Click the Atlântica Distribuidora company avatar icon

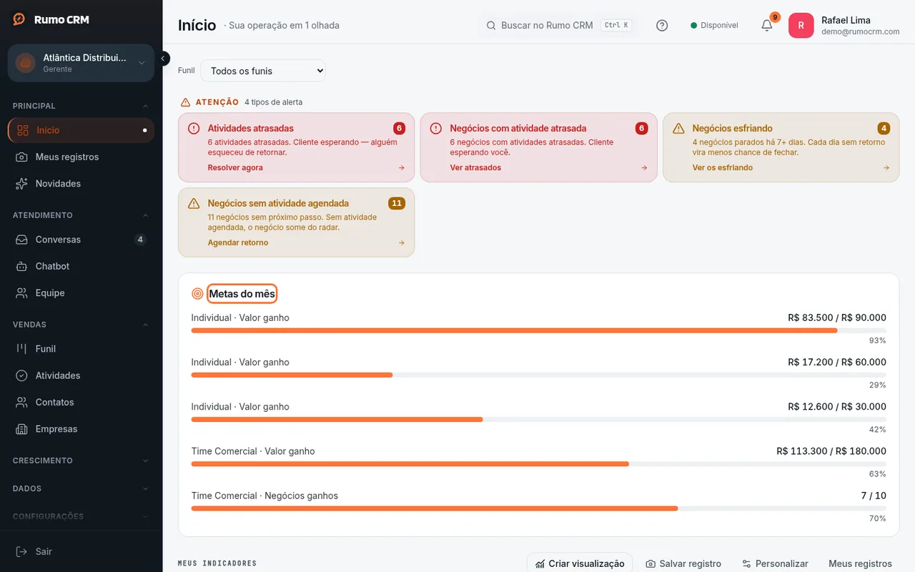tap(26, 63)
